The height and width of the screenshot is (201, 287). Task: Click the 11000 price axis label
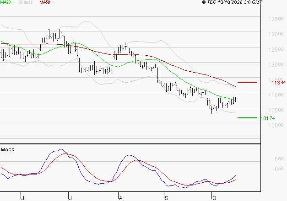[x=276, y=95]
